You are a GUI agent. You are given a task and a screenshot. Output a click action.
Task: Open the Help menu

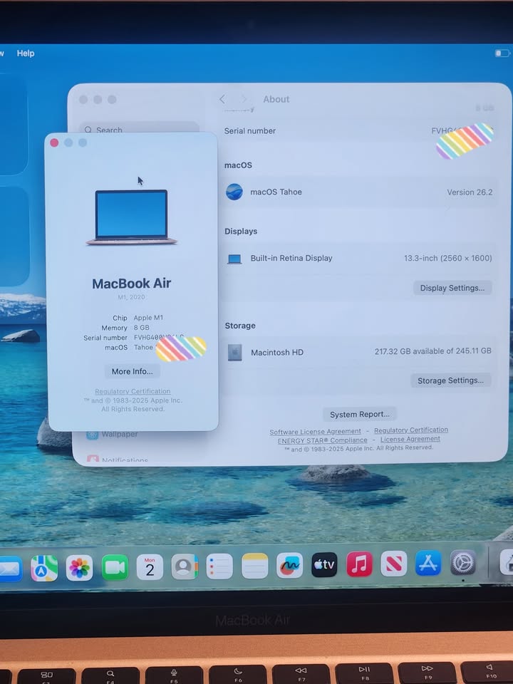pyautogui.click(x=26, y=53)
